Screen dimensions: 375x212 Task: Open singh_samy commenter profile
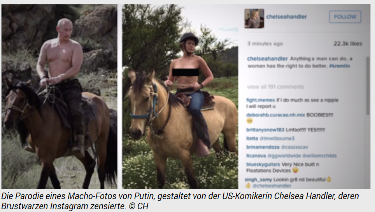click(x=258, y=179)
